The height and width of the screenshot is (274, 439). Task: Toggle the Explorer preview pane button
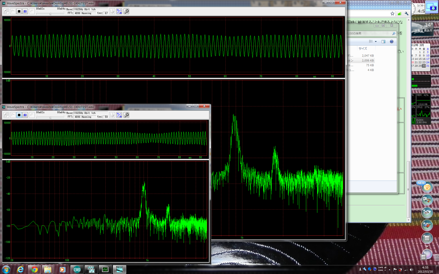(383, 41)
